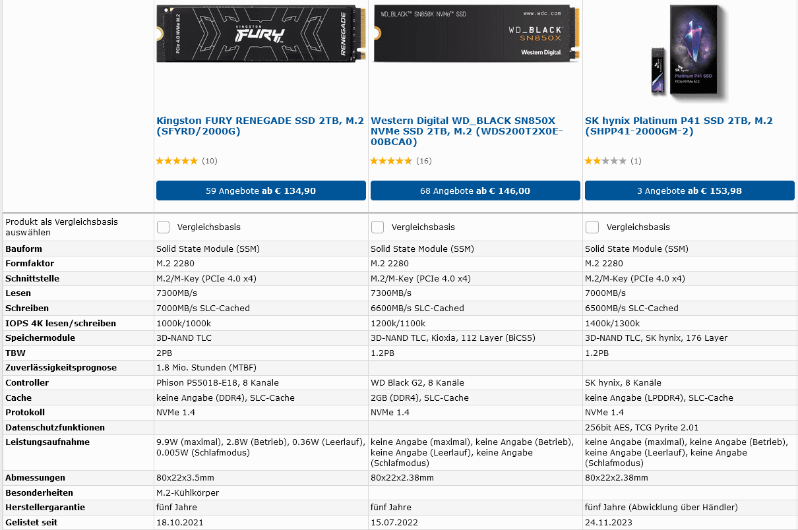Click the 6500MB/s SLC-Cached write value
The image size is (798, 530).
coord(632,308)
